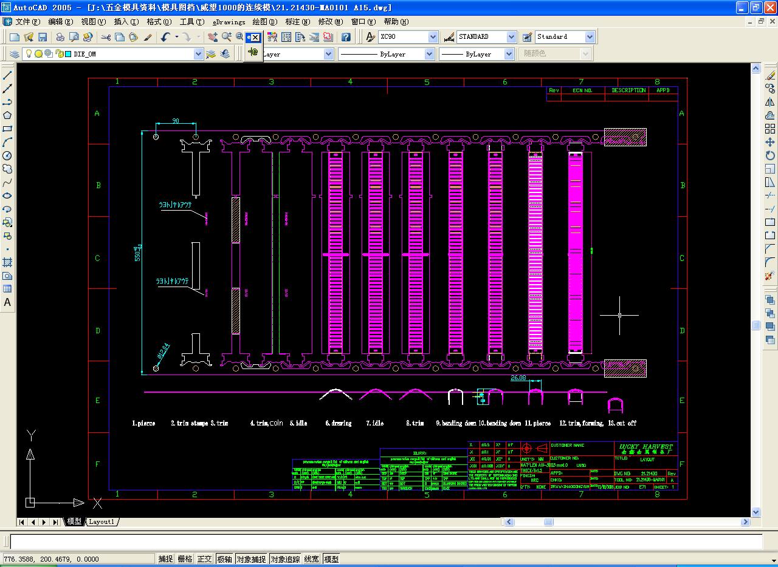Switch to the Layout1 tab
Screen dimensions: 778x567
[102, 521]
